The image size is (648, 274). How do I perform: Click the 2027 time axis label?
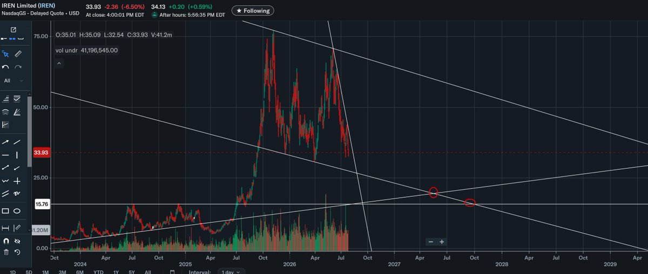coord(394,264)
